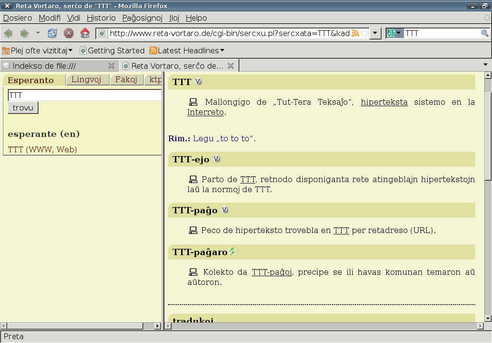Click search magnifier icon in search box
Viewport: 492px width, 343px height.
click(484, 33)
